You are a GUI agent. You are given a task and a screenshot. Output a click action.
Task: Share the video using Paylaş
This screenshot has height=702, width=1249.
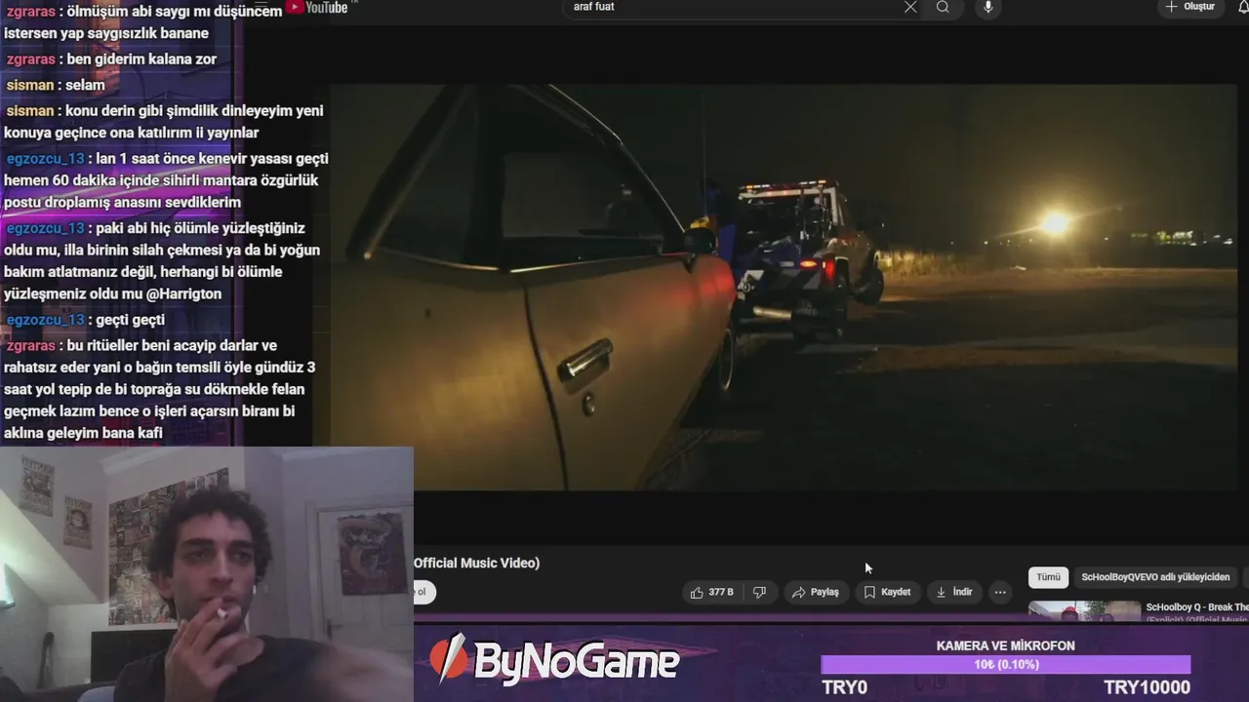click(815, 592)
